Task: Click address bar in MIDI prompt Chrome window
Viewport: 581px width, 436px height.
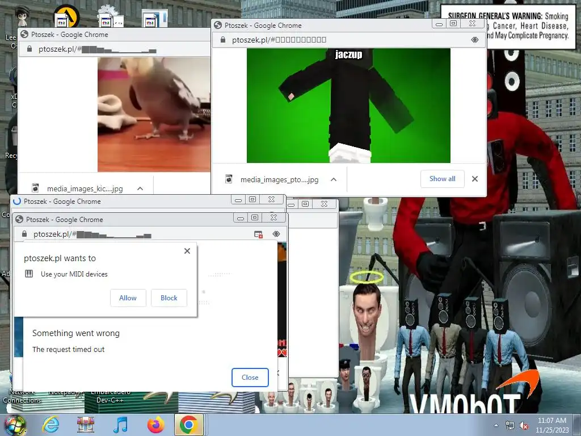Action: click(149, 234)
